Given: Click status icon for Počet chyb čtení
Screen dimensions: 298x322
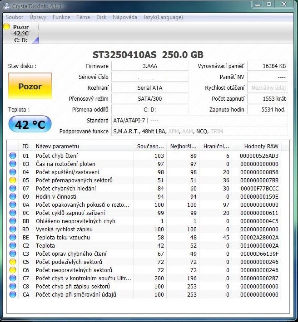Looking at the screenshot, I should [13, 156].
